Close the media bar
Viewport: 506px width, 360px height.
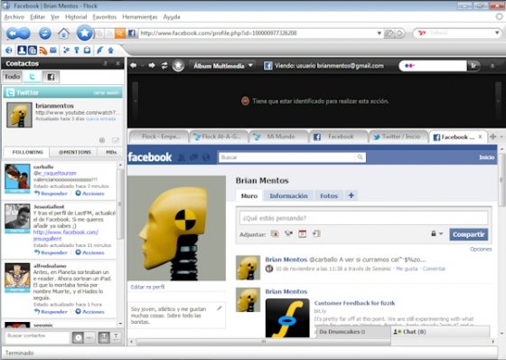[492, 66]
